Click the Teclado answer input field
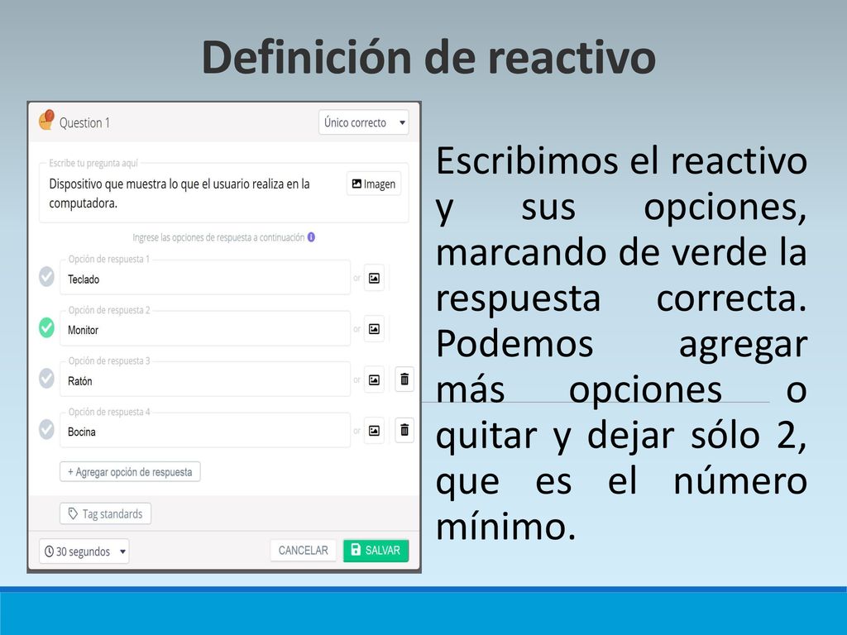 (205, 278)
